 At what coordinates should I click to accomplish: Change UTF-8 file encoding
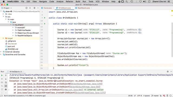point(139,96)
